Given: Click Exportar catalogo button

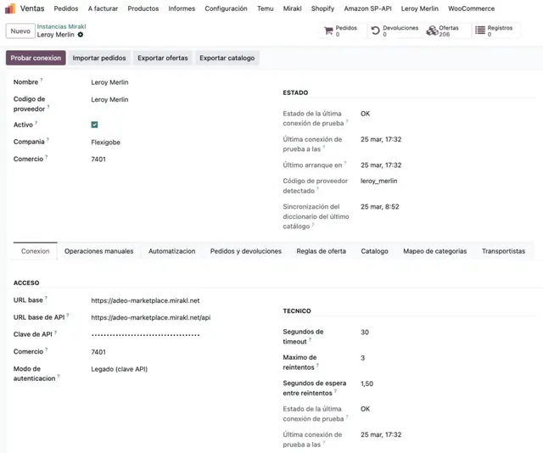Looking at the screenshot, I should point(227,58).
